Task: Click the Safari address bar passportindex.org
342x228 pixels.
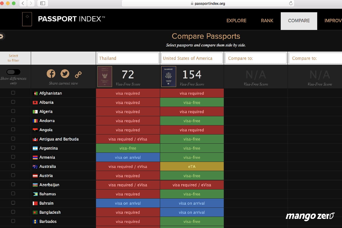Action: (208, 3)
